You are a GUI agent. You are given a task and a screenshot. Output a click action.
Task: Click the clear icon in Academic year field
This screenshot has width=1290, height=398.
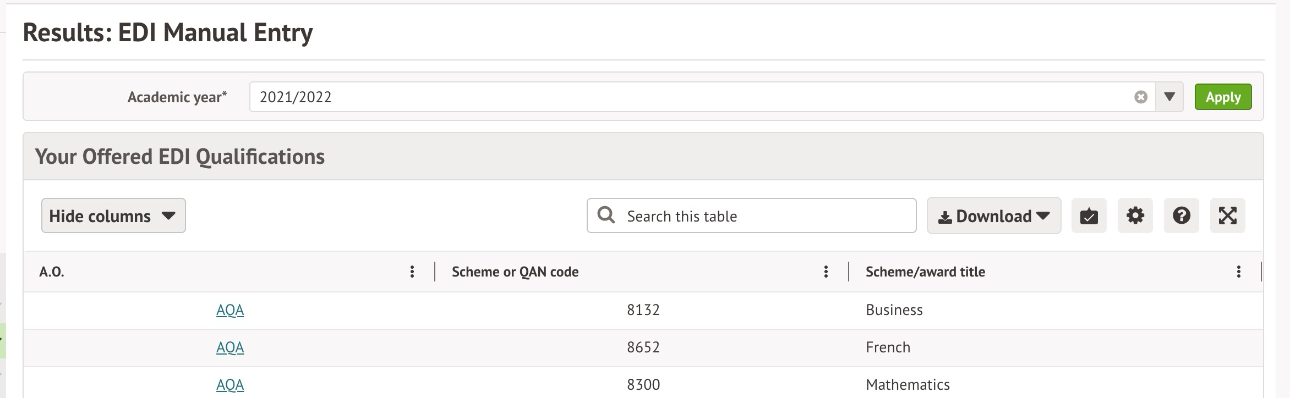click(1141, 97)
